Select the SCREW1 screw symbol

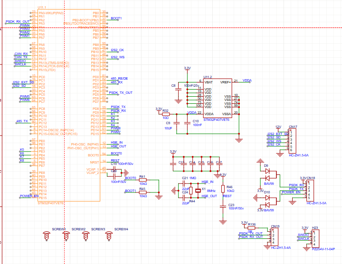point(47,236)
